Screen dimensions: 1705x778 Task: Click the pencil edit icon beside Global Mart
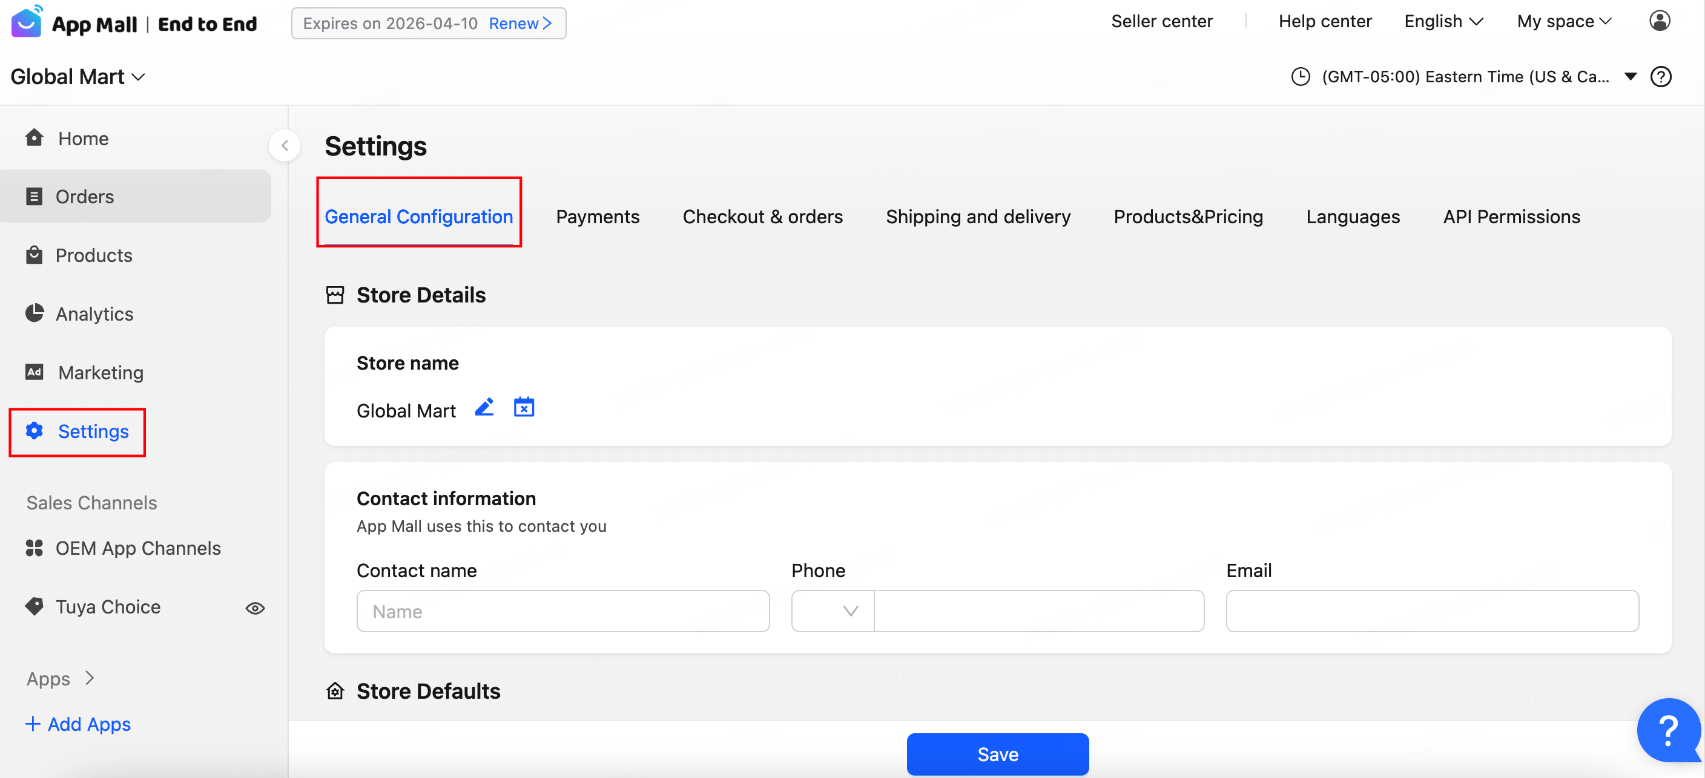click(484, 408)
